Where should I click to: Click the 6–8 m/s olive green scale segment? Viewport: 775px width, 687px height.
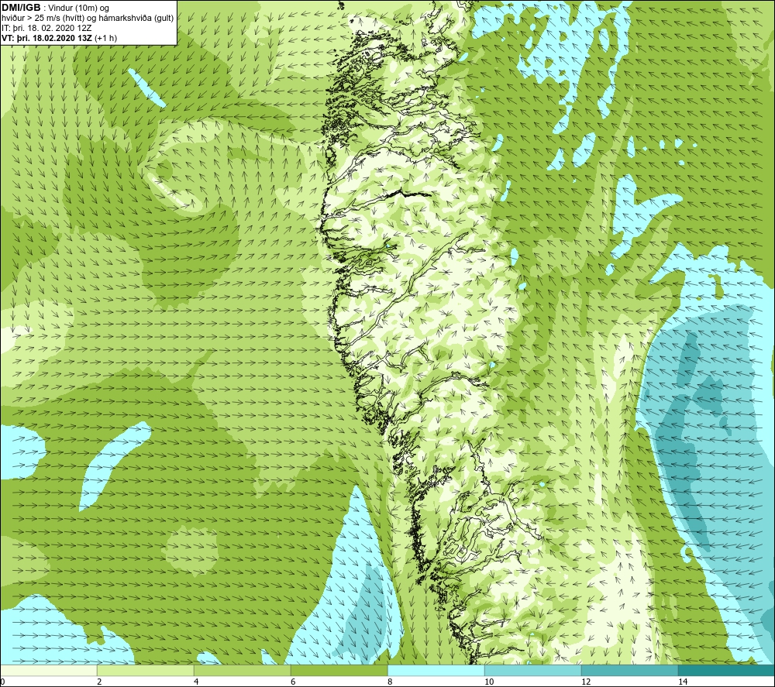click(339, 670)
